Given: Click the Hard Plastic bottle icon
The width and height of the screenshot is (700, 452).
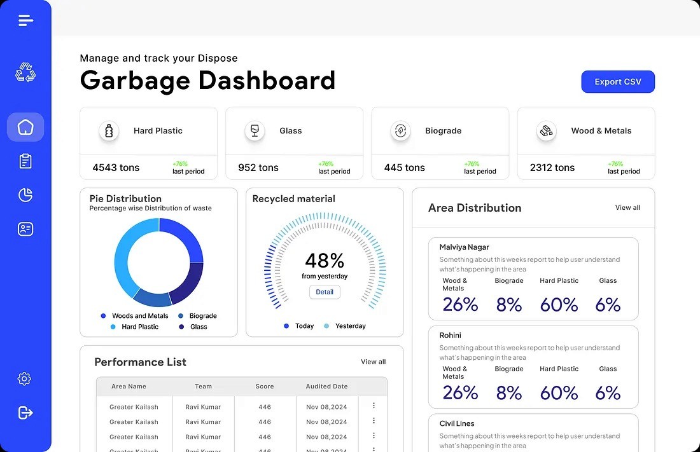Looking at the screenshot, I should 109,131.
